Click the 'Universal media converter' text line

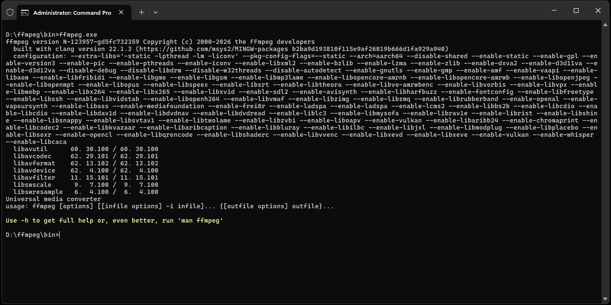coord(53,199)
